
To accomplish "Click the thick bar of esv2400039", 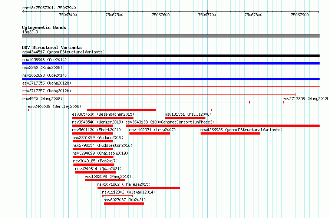I will pos(121,110).
